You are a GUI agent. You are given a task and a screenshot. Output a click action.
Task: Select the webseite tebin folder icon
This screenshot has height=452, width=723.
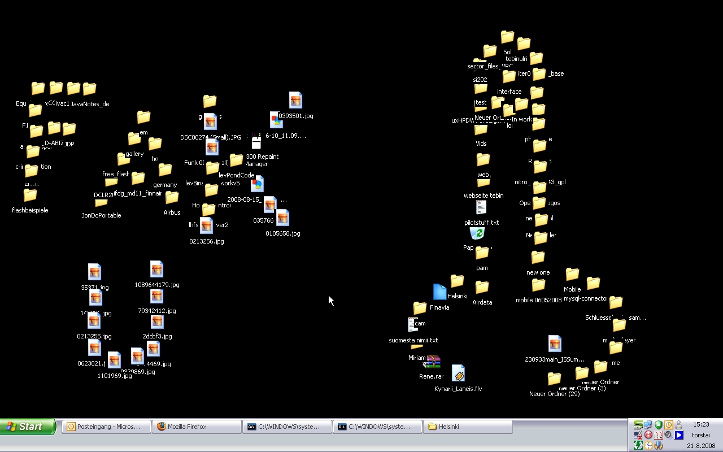[x=484, y=183]
